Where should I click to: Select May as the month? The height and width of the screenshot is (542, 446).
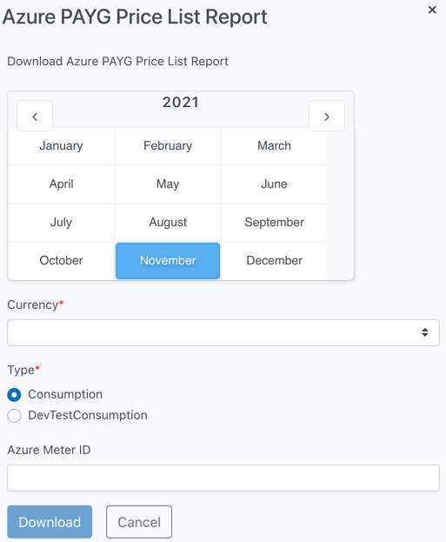point(168,184)
